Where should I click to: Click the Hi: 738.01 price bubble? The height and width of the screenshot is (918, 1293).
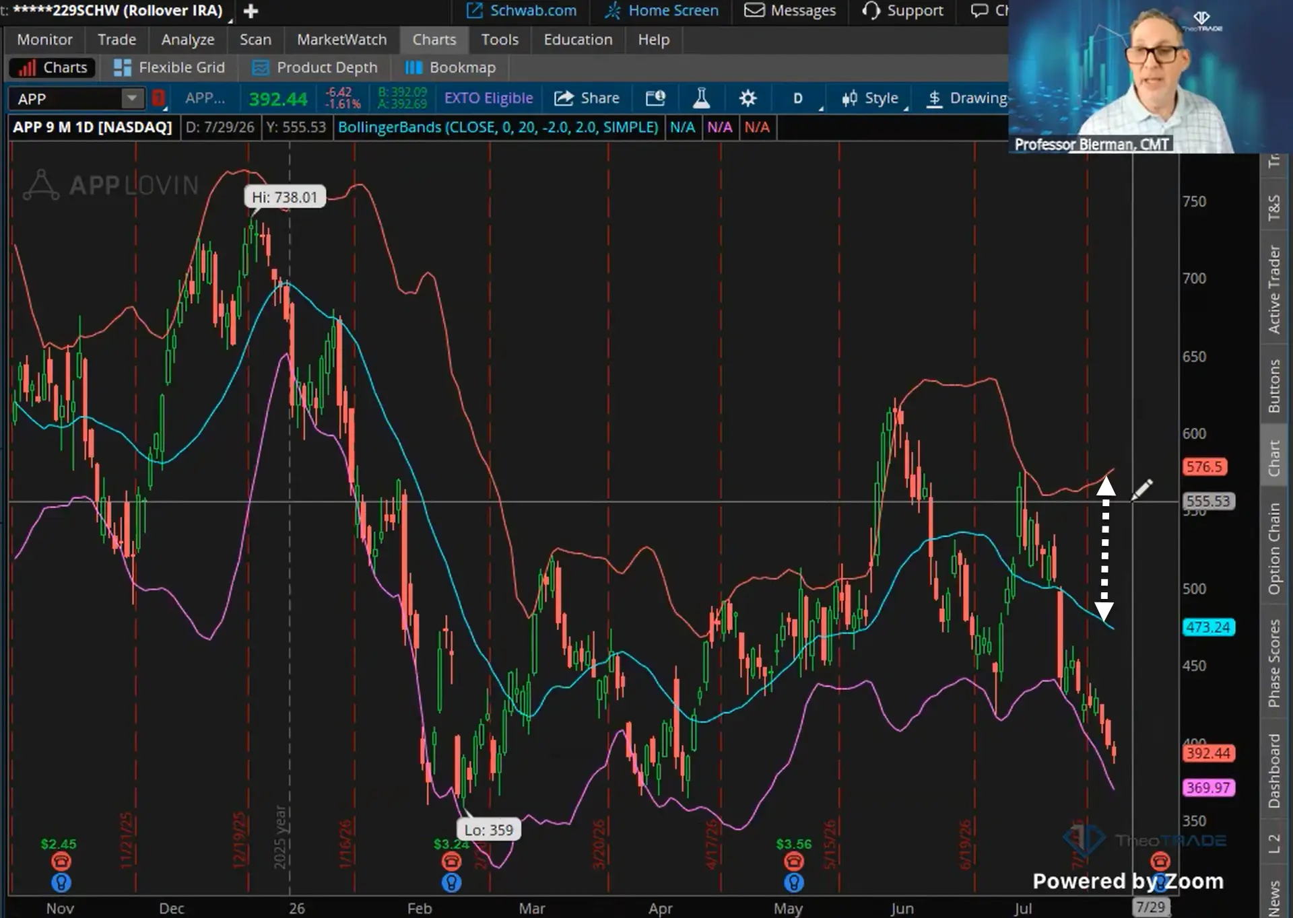[284, 197]
